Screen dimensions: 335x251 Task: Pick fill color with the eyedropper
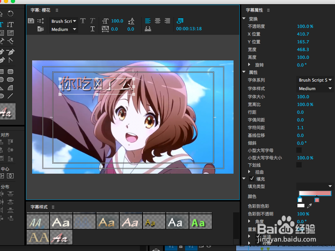coord(309,206)
